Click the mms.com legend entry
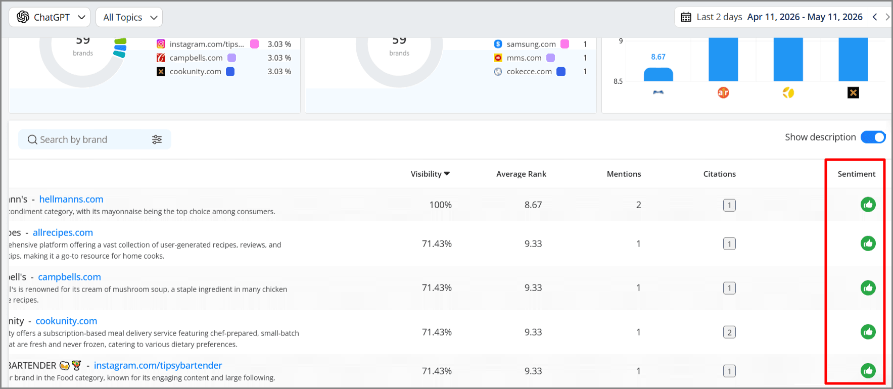Viewport: 893px width, 389px height. pyautogui.click(x=524, y=58)
